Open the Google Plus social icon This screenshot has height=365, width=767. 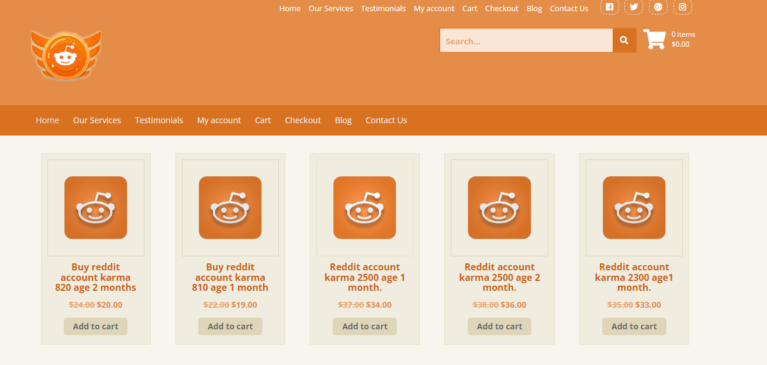pyautogui.click(x=658, y=7)
